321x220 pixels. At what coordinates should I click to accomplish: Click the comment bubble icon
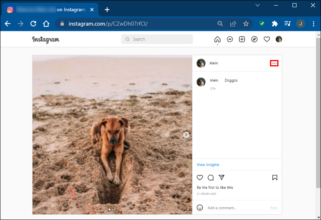(x=211, y=178)
